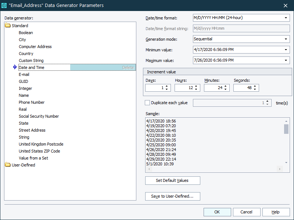Increase the Days increment value
Image resolution: width=294 pixels, height=220 pixels.
coord(167,86)
